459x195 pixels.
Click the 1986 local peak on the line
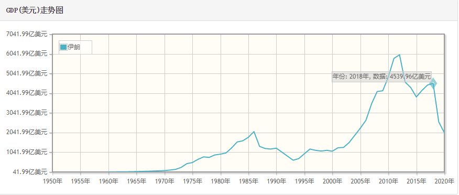click(254, 132)
